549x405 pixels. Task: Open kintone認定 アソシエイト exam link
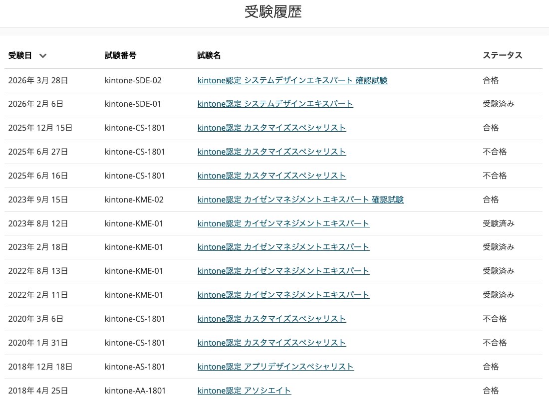245,391
